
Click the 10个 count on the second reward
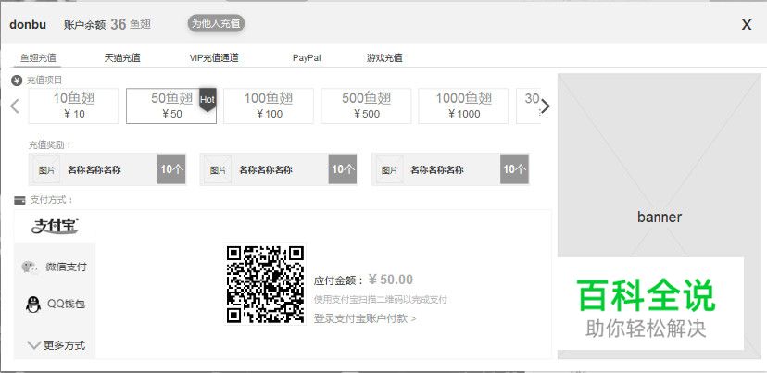pyautogui.click(x=343, y=169)
